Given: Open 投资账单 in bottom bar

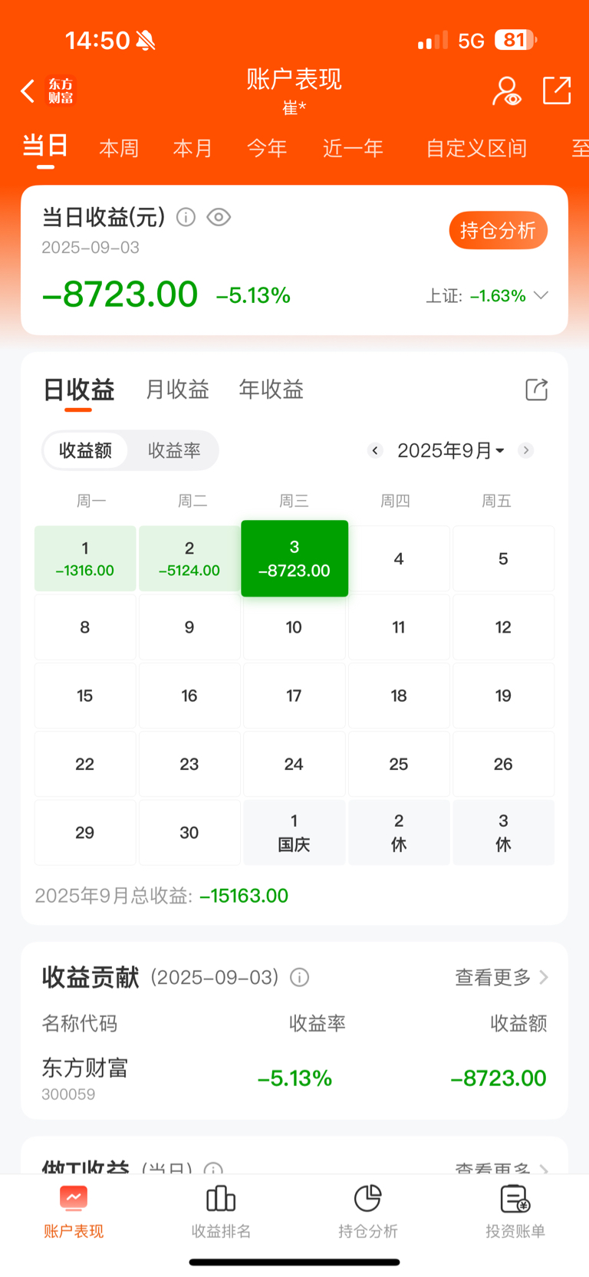Looking at the screenshot, I should (x=515, y=1211).
